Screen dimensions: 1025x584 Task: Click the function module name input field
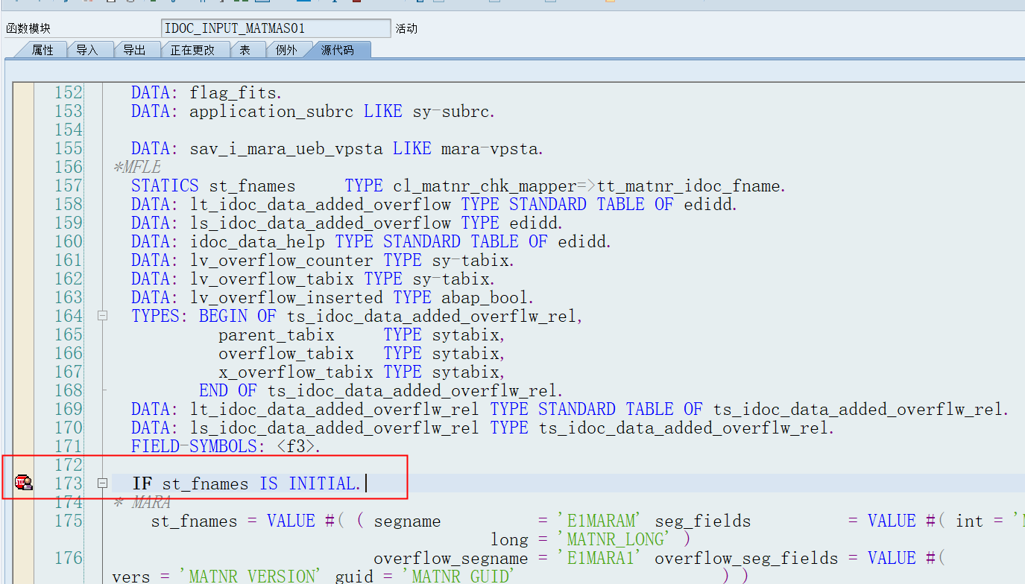(x=276, y=28)
